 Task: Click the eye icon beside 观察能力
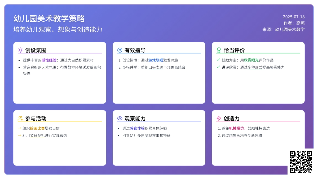tap(120, 118)
